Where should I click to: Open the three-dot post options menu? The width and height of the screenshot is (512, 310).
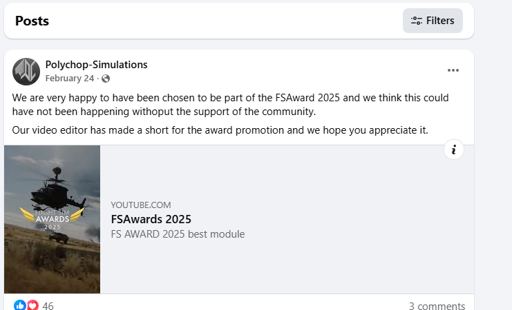click(453, 70)
